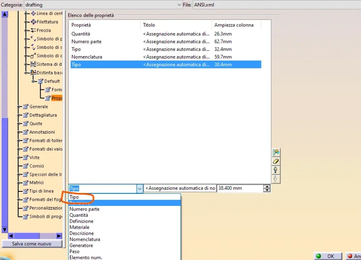Select the Filettatura tree icon

click(x=33, y=22)
